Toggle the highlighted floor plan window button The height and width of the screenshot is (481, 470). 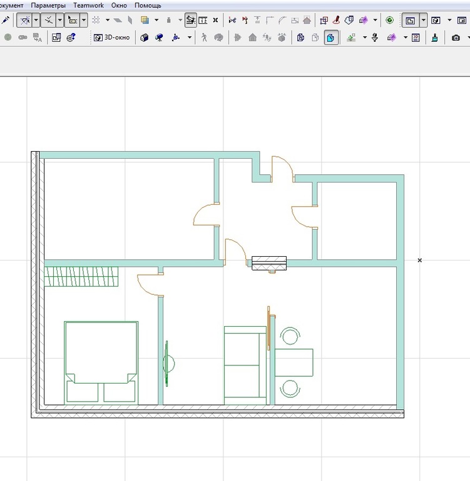coord(410,20)
